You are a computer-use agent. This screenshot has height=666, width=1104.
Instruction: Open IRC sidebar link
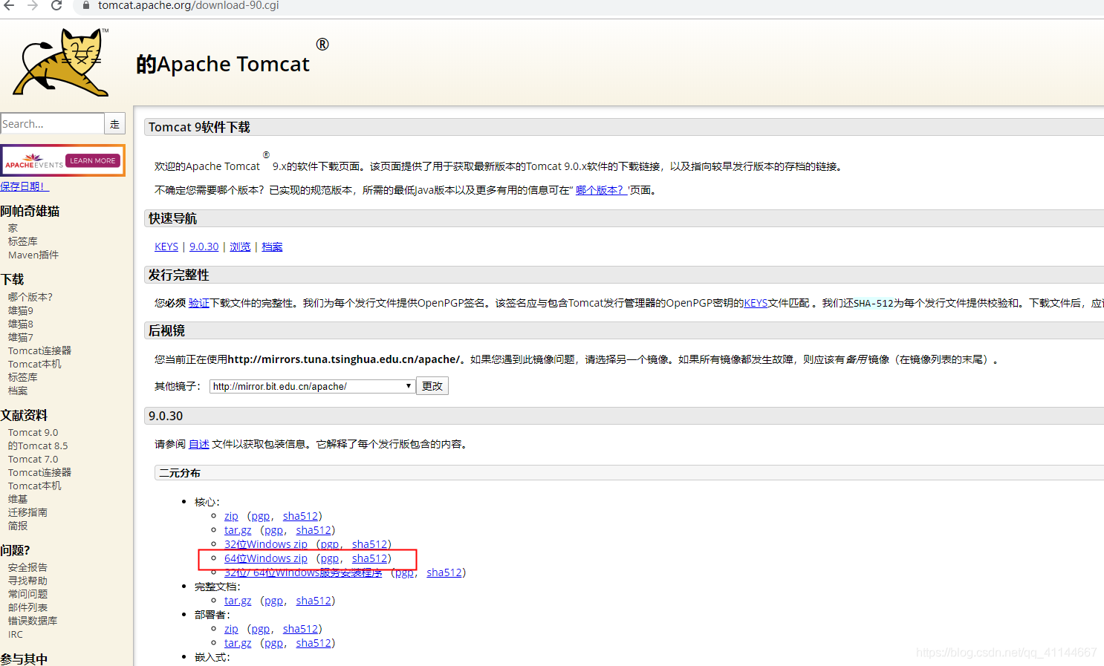[16, 634]
